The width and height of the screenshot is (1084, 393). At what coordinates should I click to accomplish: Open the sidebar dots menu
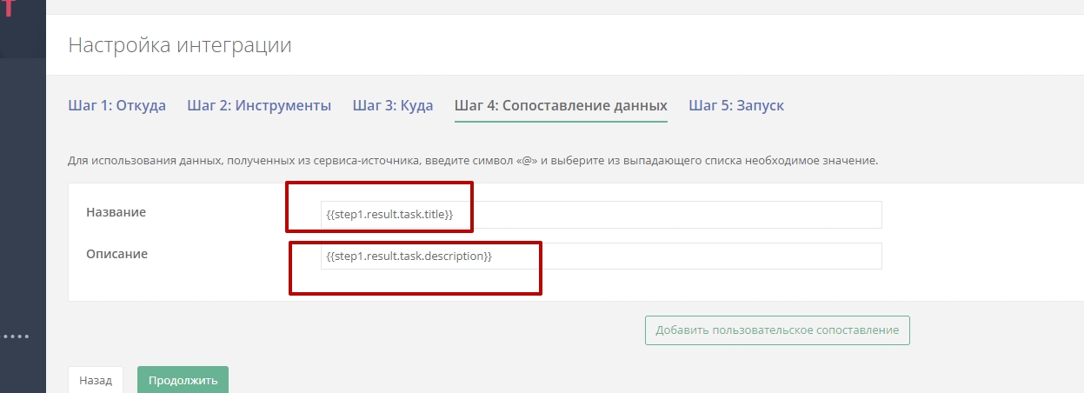[x=17, y=336]
